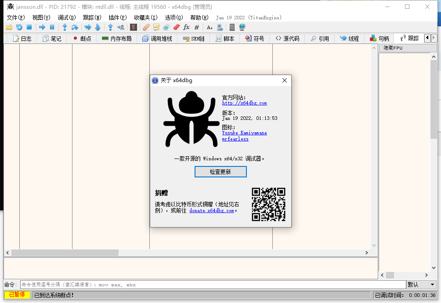The height and width of the screenshot is (303, 441).
Task: Switch to the 句柄 tab
Action: click(x=380, y=39)
